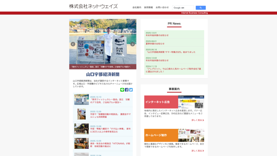
Task: Advance slideshow with right arrow
Action: tap(133, 44)
